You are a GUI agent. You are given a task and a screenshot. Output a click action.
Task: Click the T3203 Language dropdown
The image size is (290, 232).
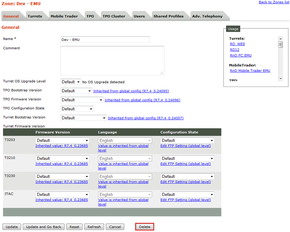click(x=125, y=141)
